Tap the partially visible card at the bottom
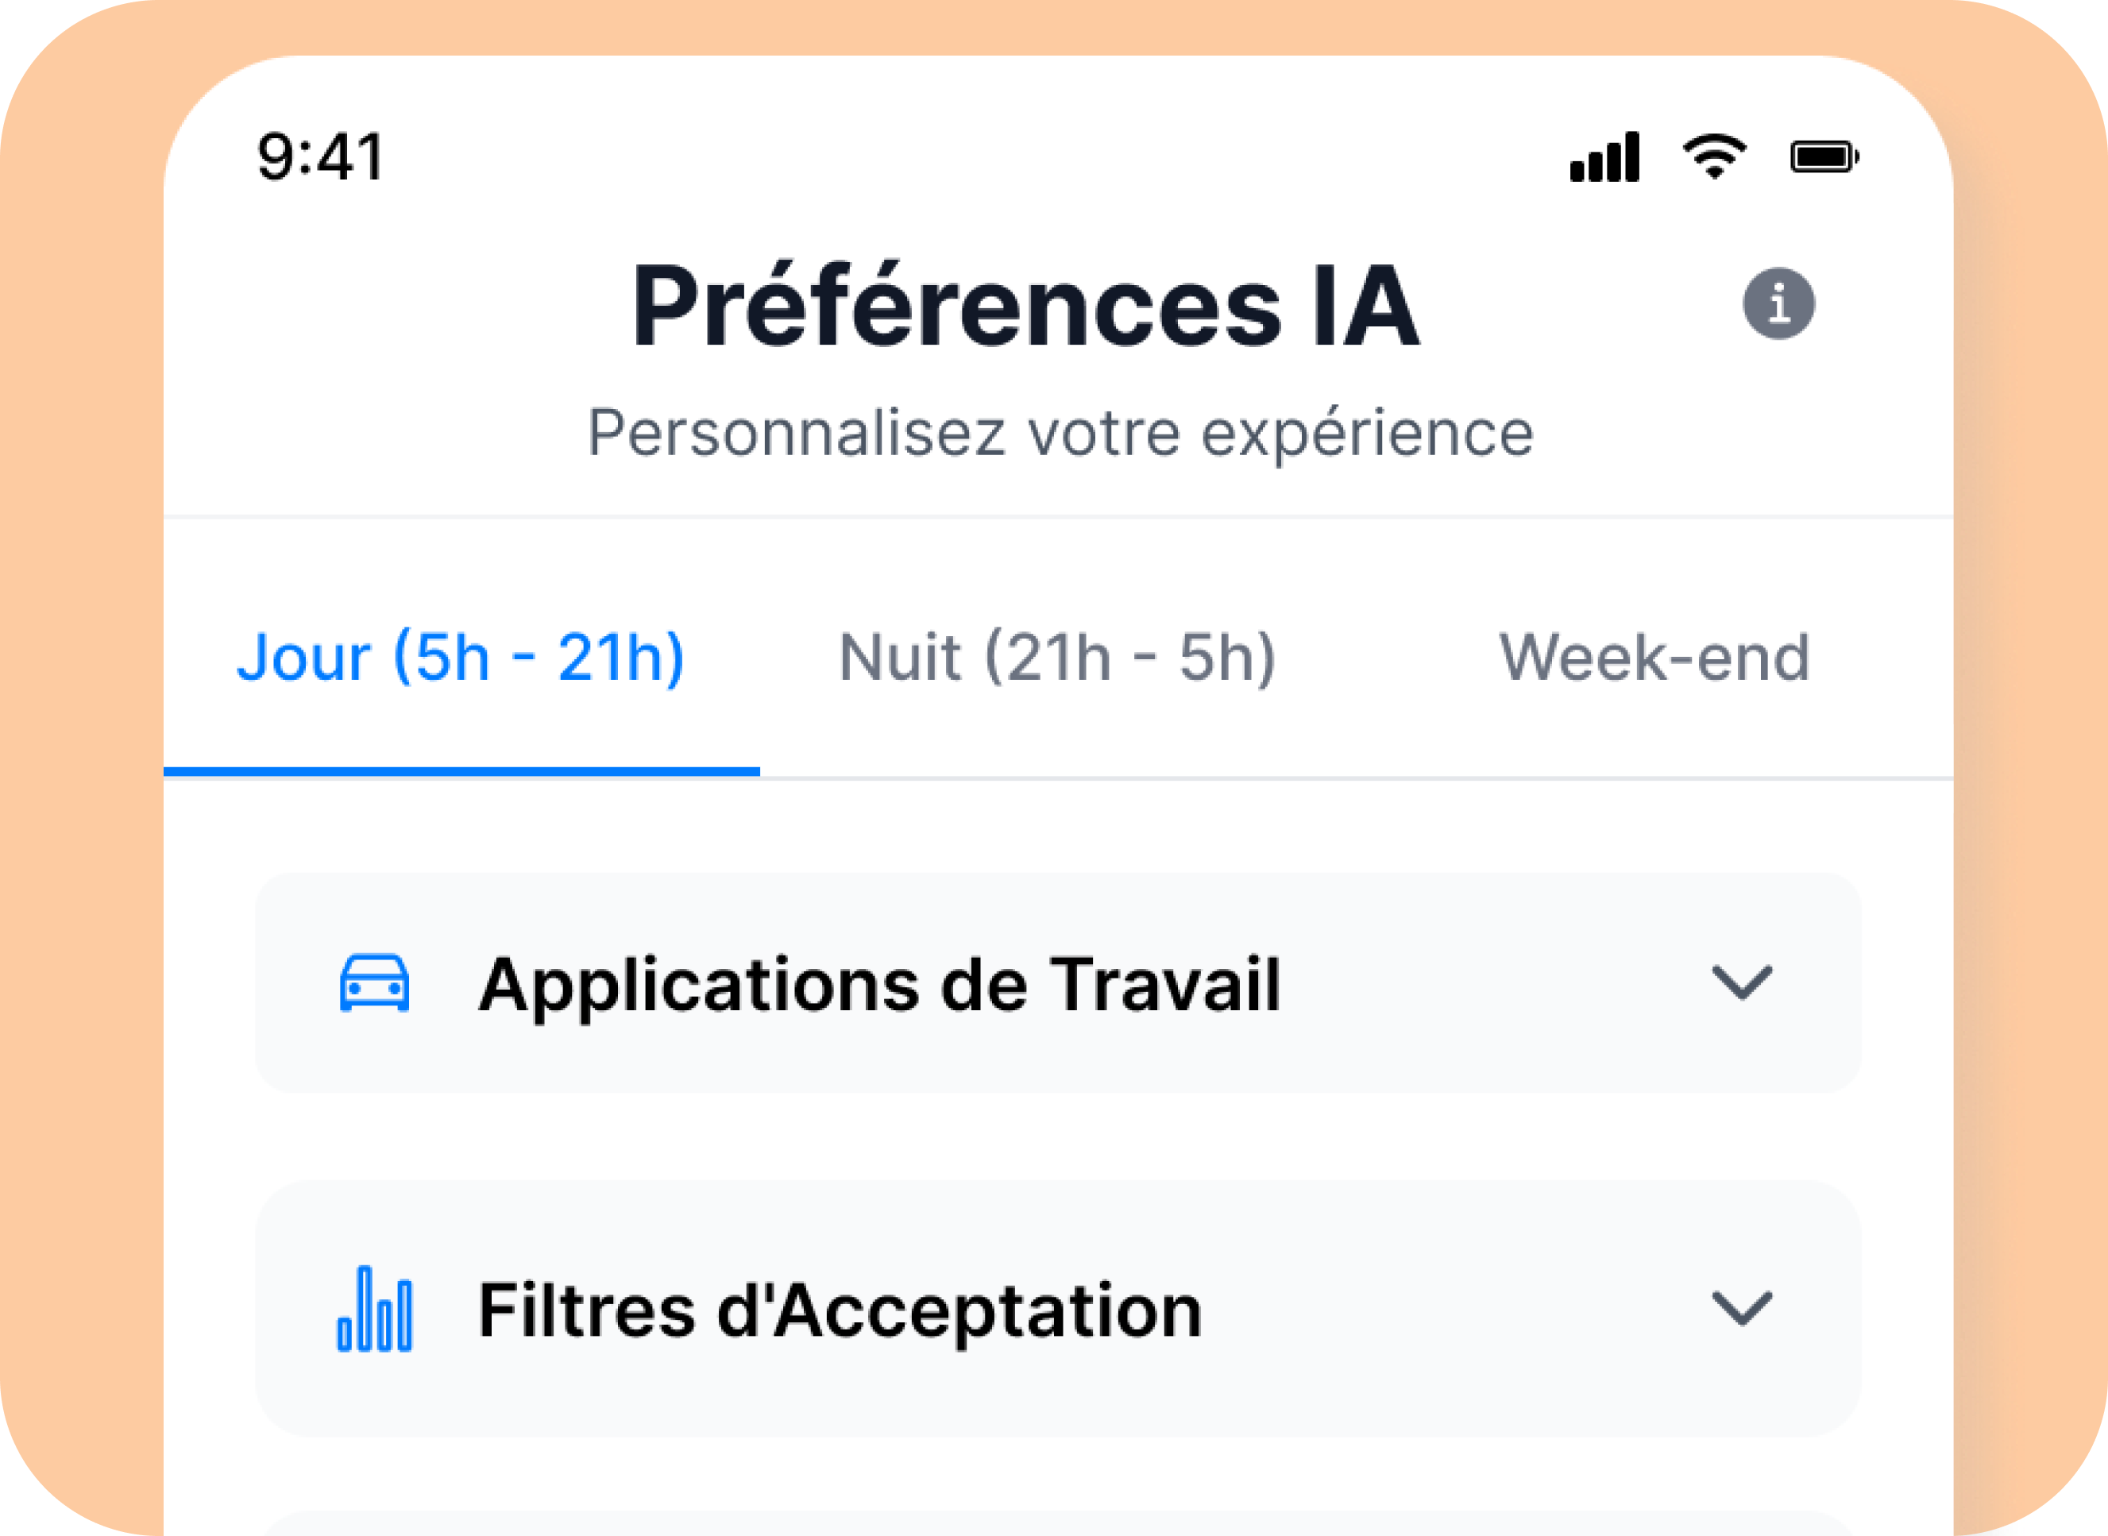2108x1536 pixels. (1057, 1523)
